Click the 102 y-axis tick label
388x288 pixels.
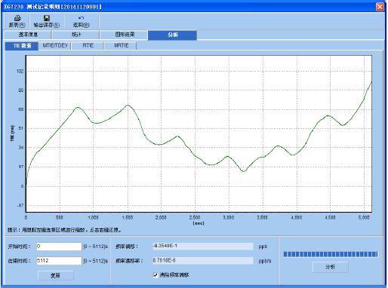20,71
